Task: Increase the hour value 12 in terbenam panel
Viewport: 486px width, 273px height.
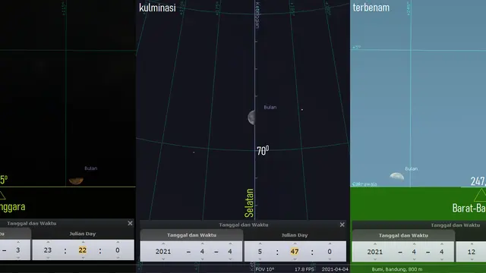Action: (x=472, y=244)
